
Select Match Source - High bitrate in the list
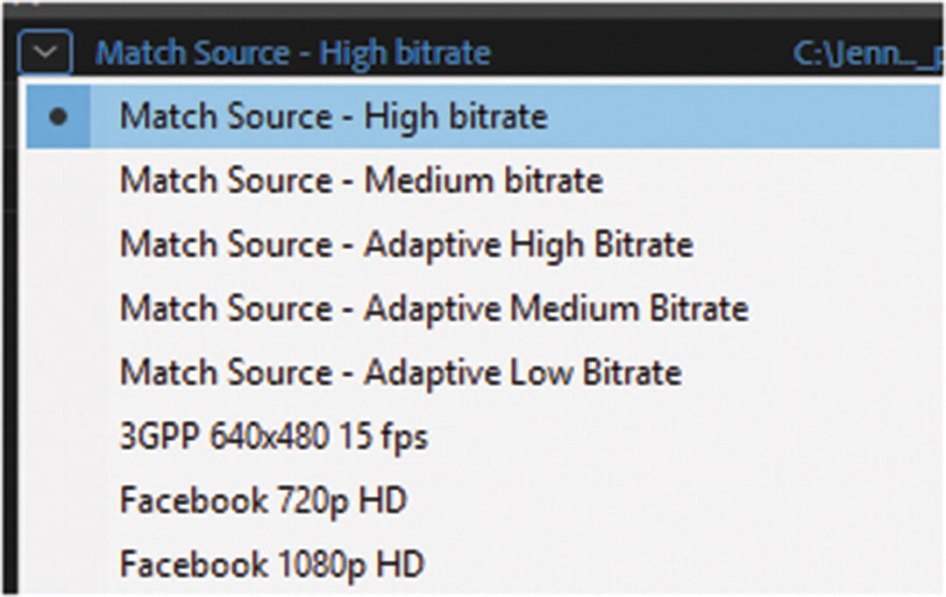pyautogui.click(x=333, y=117)
